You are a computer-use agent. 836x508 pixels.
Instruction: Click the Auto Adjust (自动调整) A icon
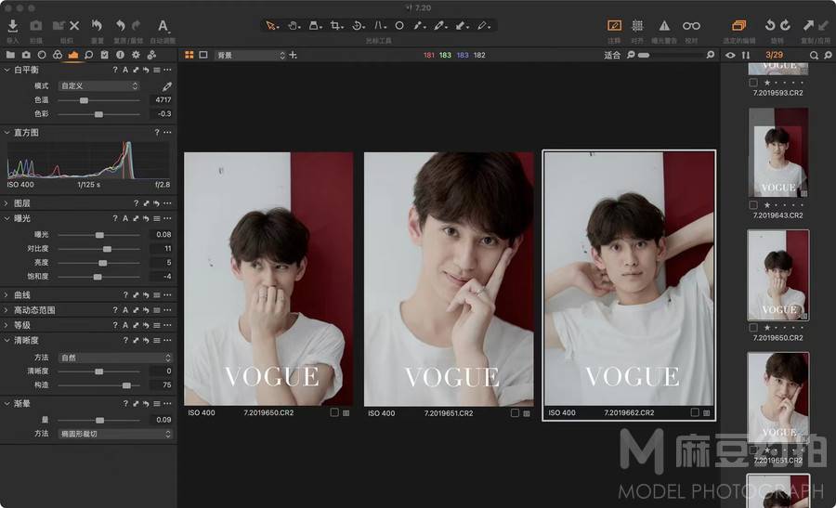pyautogui.click(x=163, y=26)
